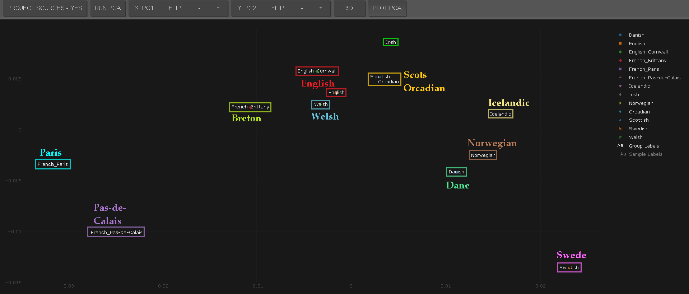
Task: Toggle French_Pas-de-Calais triangle marker in legend
Action: point(620,78)
